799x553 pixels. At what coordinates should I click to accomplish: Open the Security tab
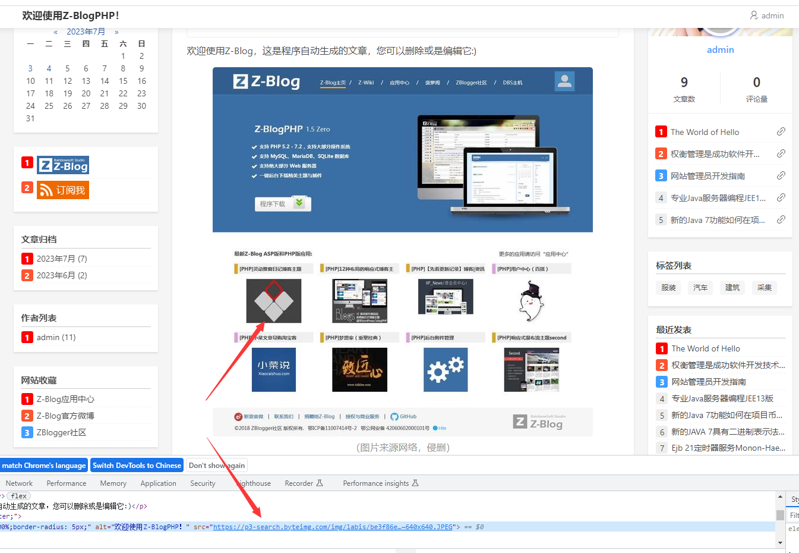pos(203,483)
